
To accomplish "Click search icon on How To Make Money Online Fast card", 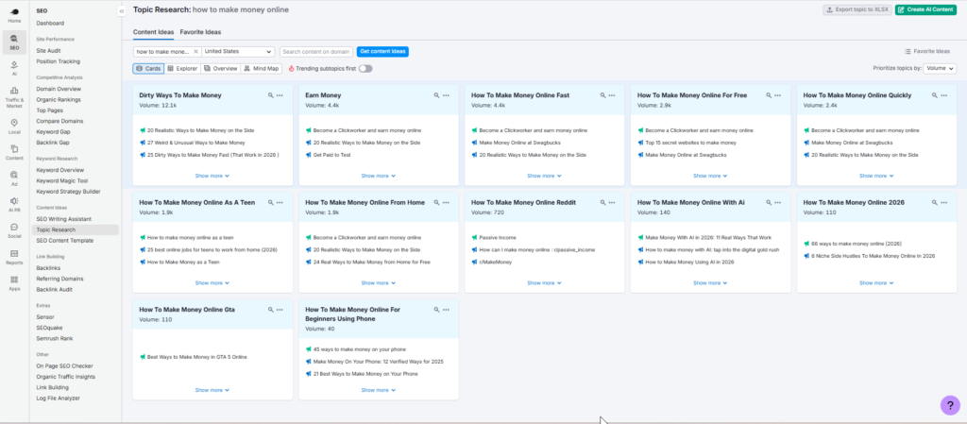I will (603, 95).
